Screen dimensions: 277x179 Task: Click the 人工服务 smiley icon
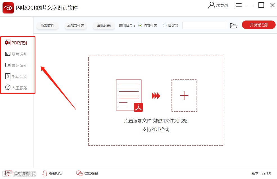tap(8, 87)
